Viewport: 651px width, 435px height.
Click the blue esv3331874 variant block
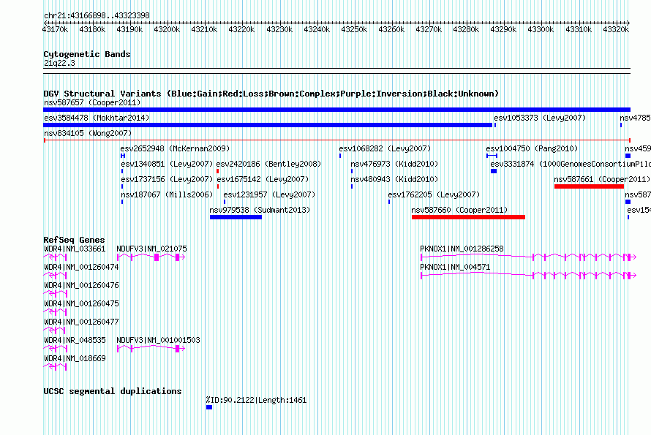pos(494,171)
